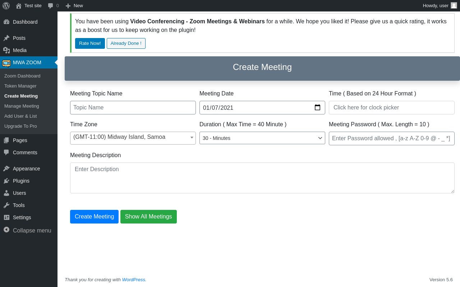Open the WordPress logo menu
The height and width of the screenshot is (287, 460).
click(6, 5)
